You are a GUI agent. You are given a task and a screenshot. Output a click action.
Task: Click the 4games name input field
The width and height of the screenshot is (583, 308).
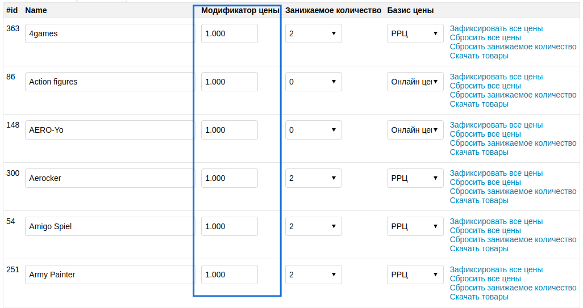pos(110,33)
